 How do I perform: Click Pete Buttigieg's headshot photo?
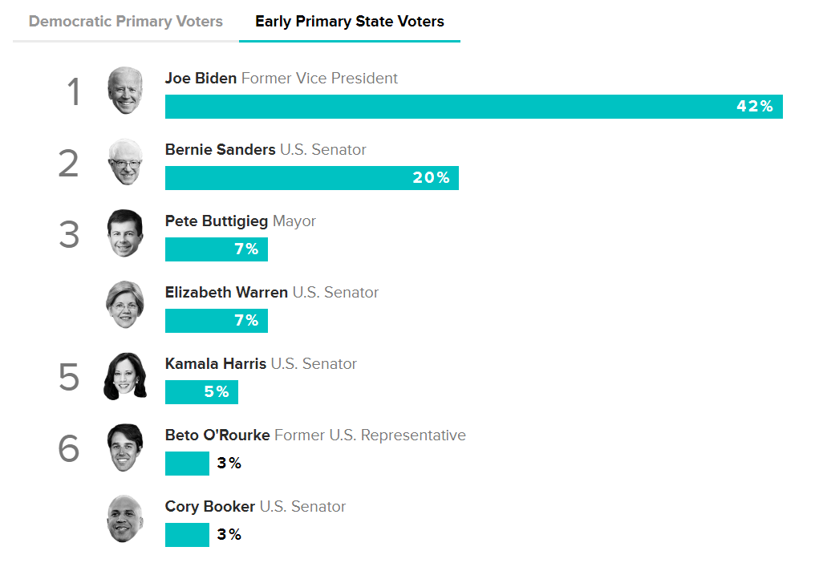click(x=125, y=233)
